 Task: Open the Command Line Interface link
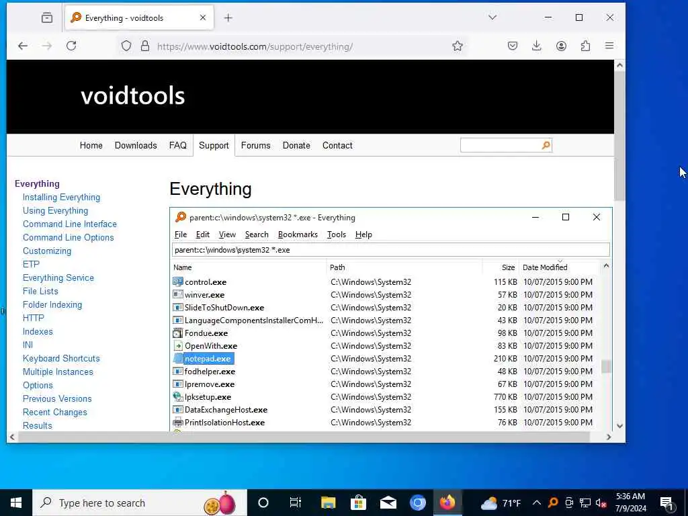[70, 224]
